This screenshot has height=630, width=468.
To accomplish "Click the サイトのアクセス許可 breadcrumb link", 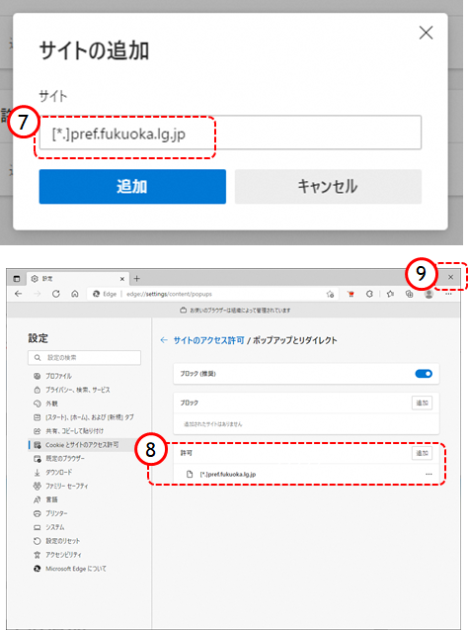I will pyautogui.click(x=208, y=340).
